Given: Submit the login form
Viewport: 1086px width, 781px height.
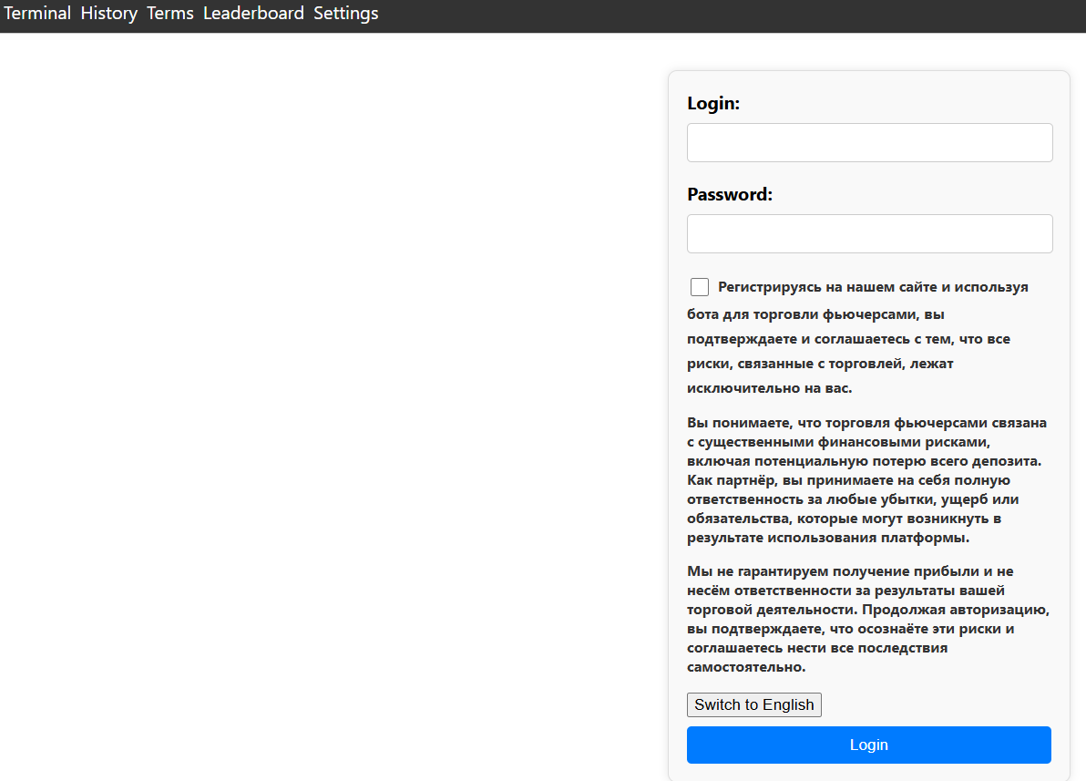Looking at the screenshot, I should [868, 745].
